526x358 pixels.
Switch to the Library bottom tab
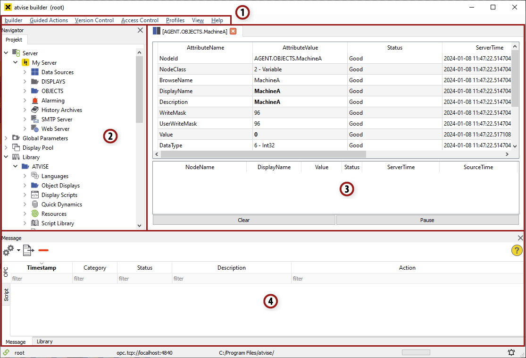pyautogui.click(x=45, y=341)
